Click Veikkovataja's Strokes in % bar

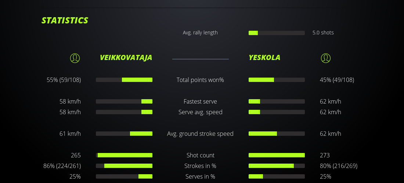point(124,166)
